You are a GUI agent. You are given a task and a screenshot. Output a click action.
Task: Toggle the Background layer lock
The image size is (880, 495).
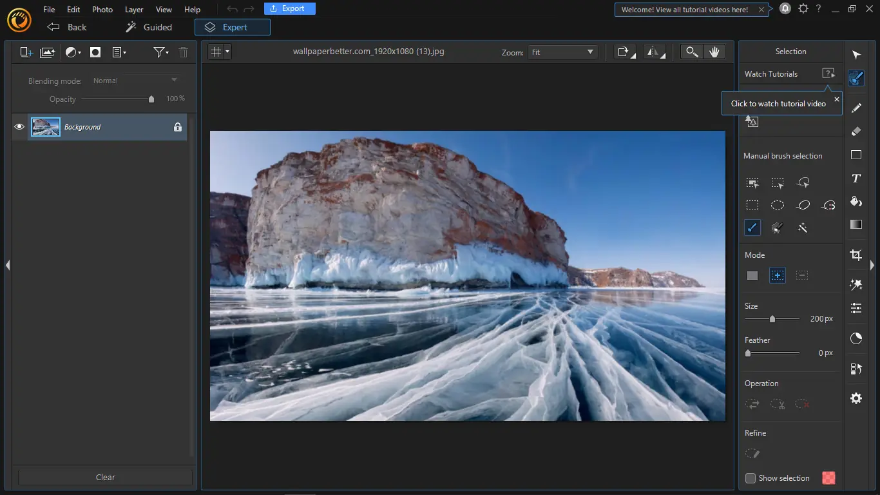pos(178,127)
